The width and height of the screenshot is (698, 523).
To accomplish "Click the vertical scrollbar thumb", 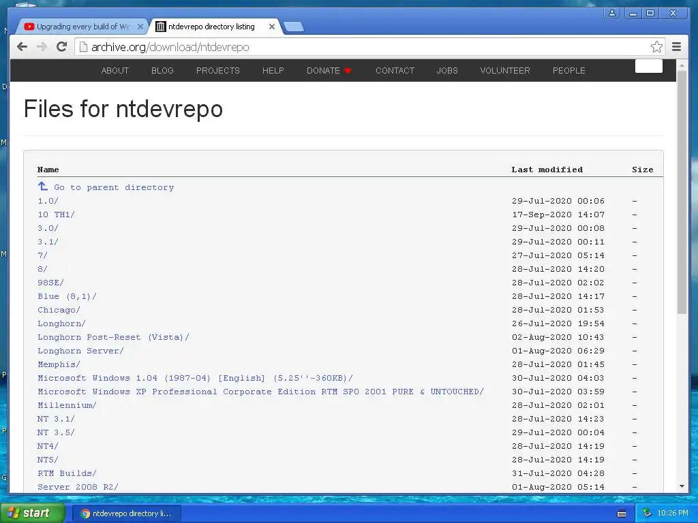I will (x=682, y=192).
